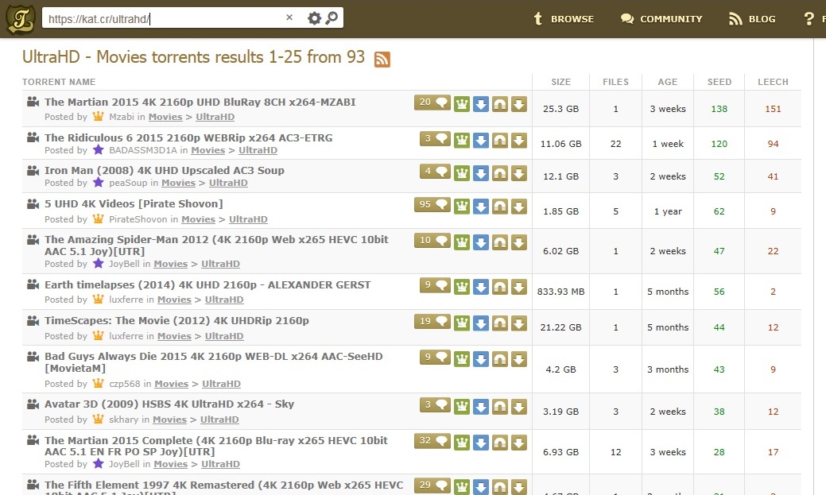
Task: Open the Browse menu
Action: click(x=564, y=19)
